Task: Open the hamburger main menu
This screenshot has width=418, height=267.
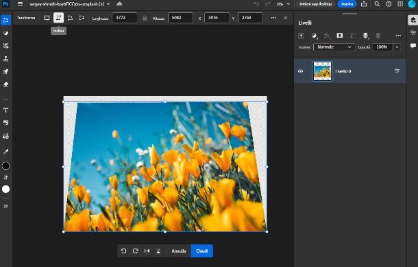Action: click(20, 4)
